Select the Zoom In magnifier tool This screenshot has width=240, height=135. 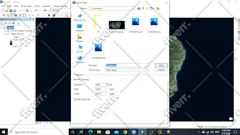click(x=4, y=15)
